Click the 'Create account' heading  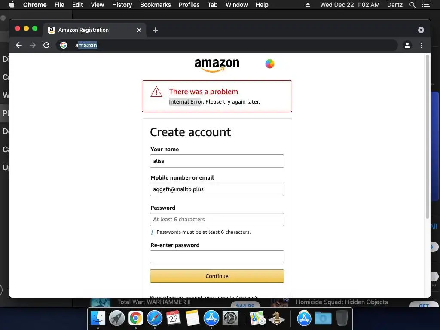point(190,132)
